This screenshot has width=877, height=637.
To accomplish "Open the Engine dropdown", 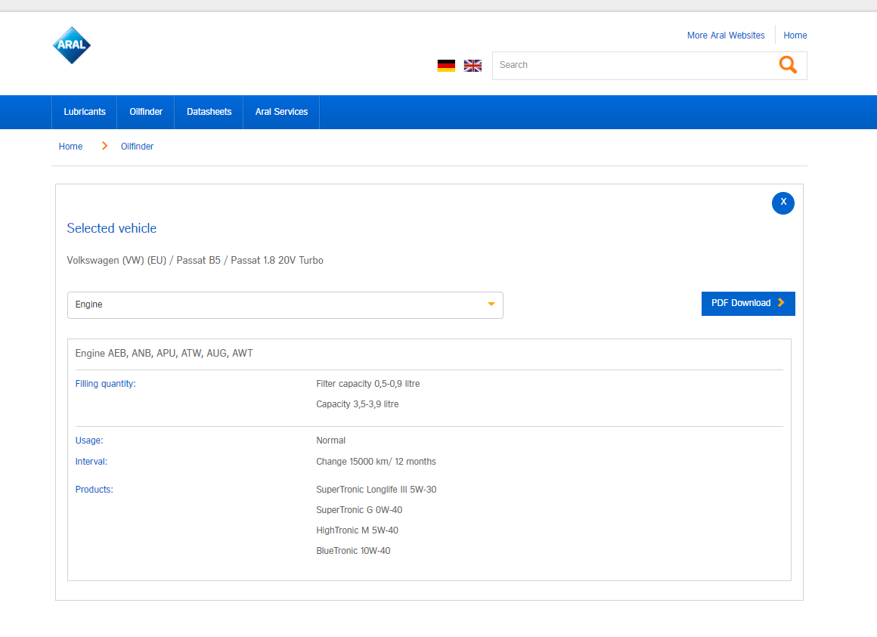I will pos(285,305).
